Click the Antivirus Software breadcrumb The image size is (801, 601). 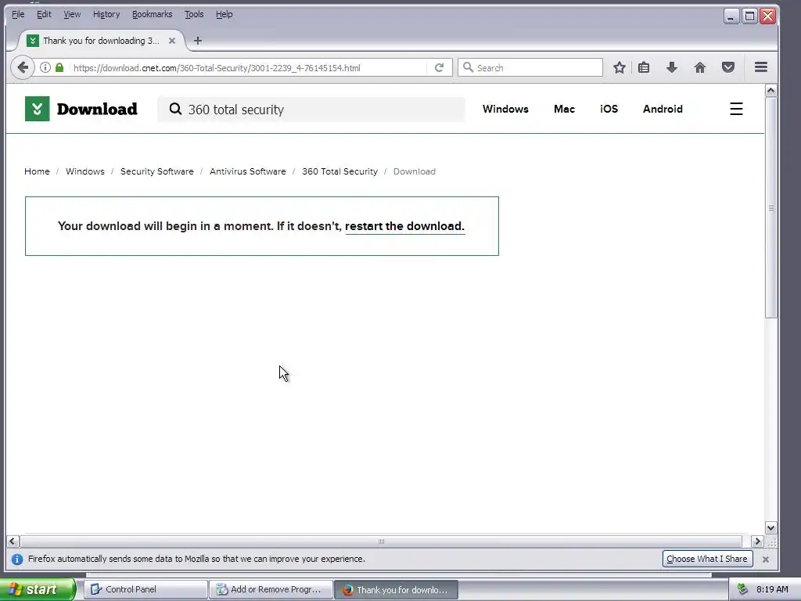click(x=248, y=171)
